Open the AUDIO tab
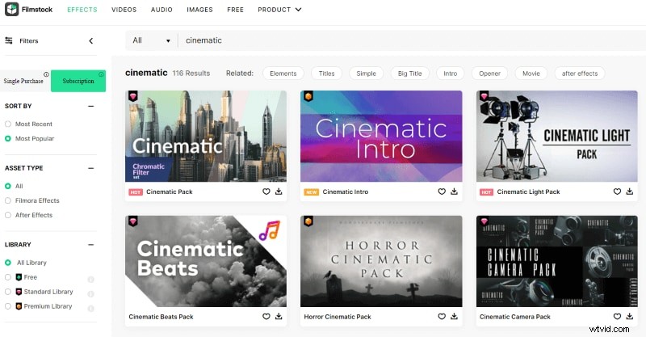646x337 pixels. (x=161, y=10)
